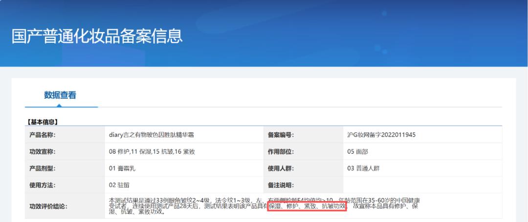Click the 作用部位 field label

click(x=280, y=151)
